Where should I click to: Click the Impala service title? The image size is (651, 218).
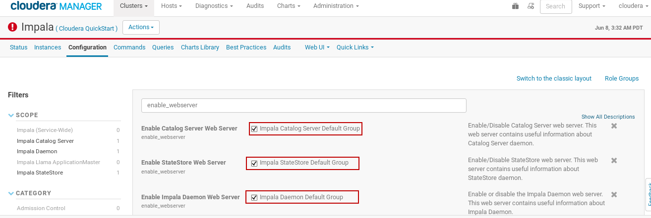click(37, 27)
